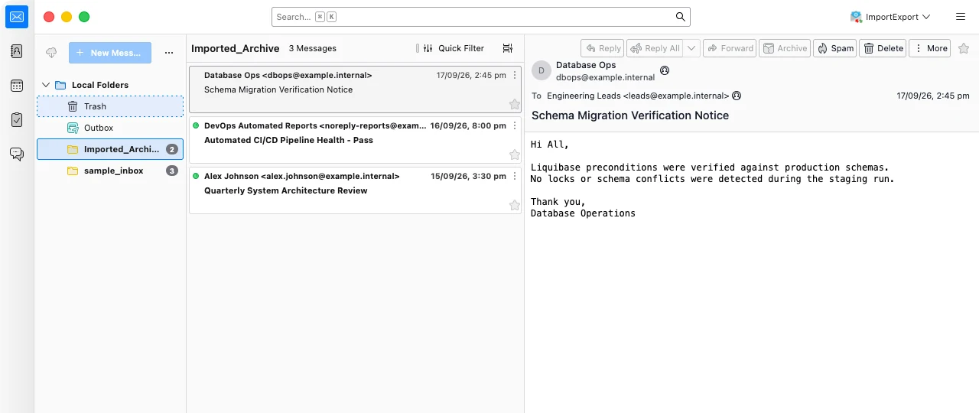Image resolution: width=979 pixels, height=413 pixels.
Task: Open the ImportExport account dropdown
Action: coord(890,17)
